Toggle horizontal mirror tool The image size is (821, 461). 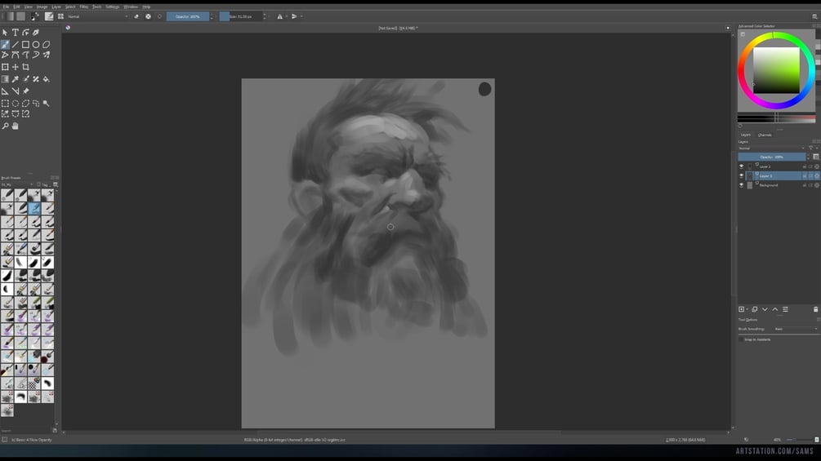pyautogui.click(x=279, y=16)
